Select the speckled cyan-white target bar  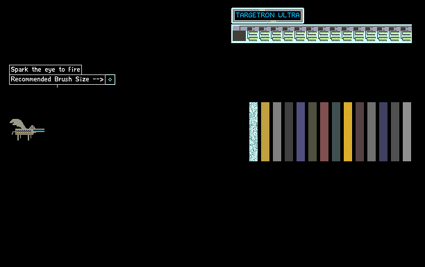[253, 131]
